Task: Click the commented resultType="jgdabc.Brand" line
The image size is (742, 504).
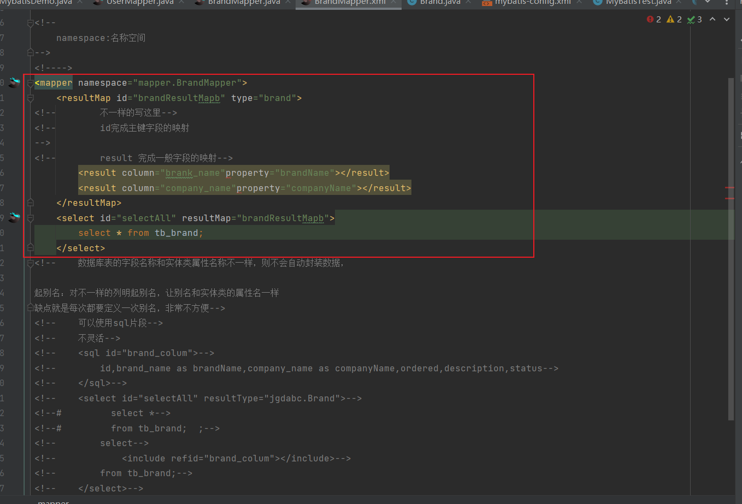Action: click(x=198, y=399)
